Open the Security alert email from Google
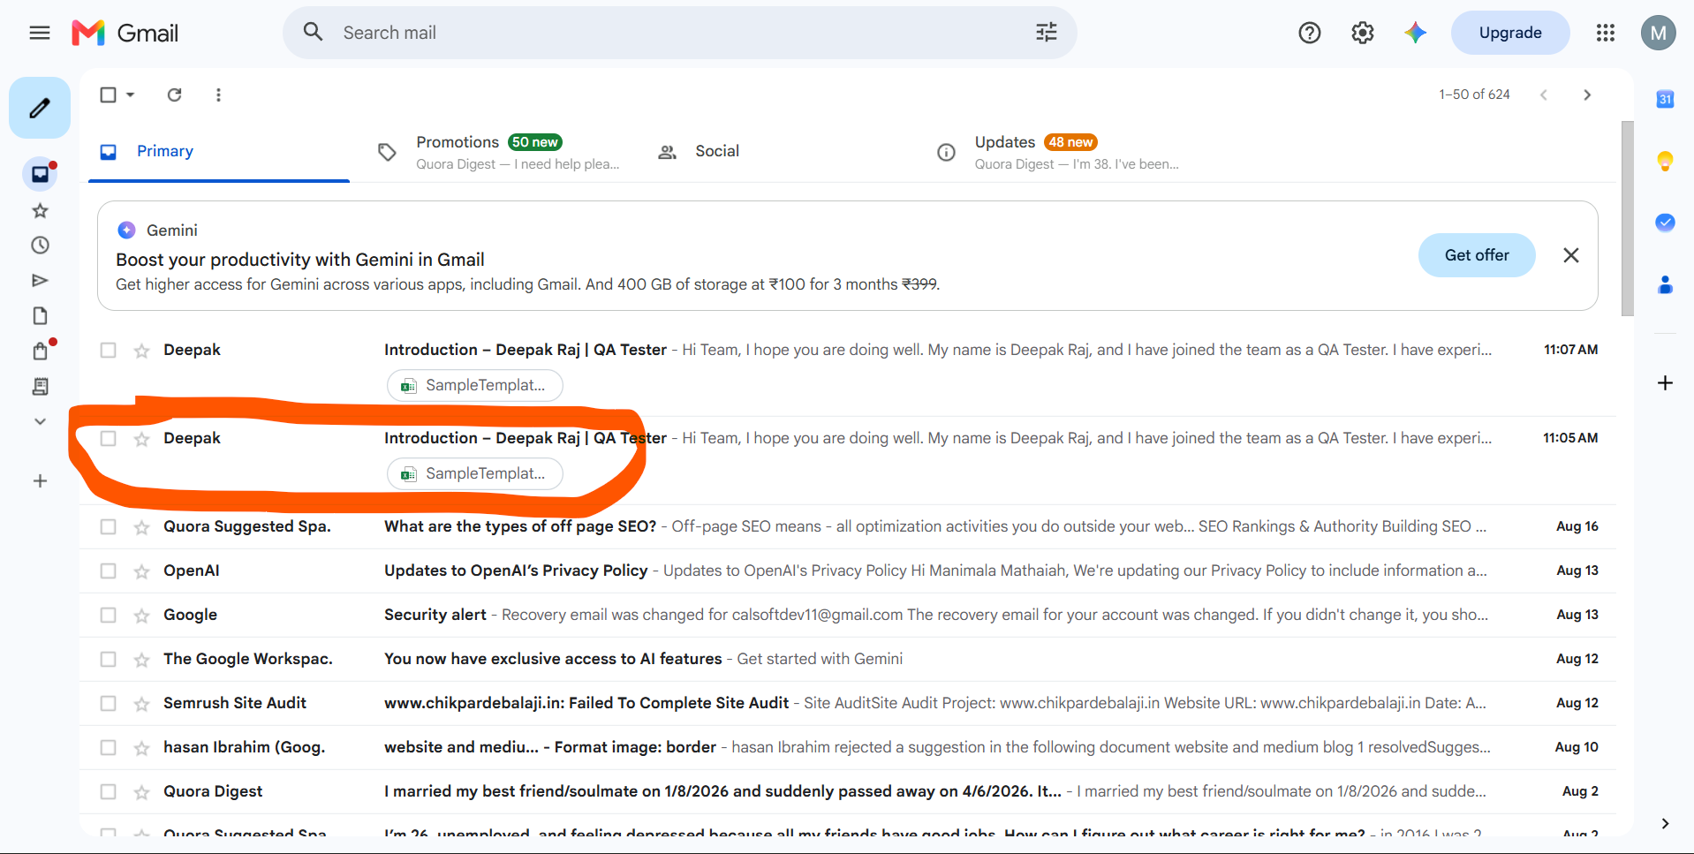 click(x=848, y=615)
